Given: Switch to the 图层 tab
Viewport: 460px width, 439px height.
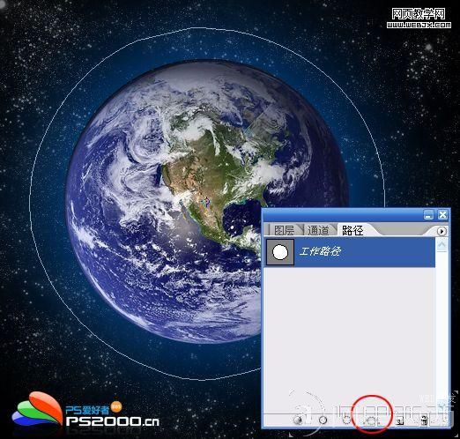Looking at the screenshot, I should (285, 230).
